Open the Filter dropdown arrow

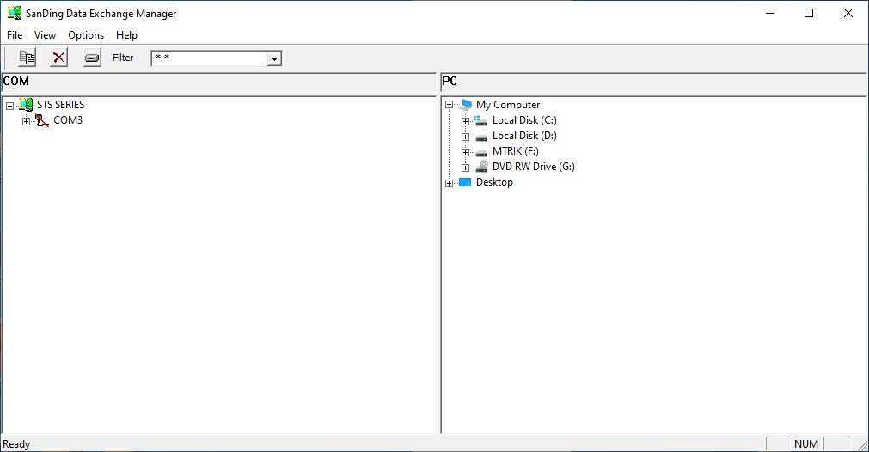click(274, 58)
